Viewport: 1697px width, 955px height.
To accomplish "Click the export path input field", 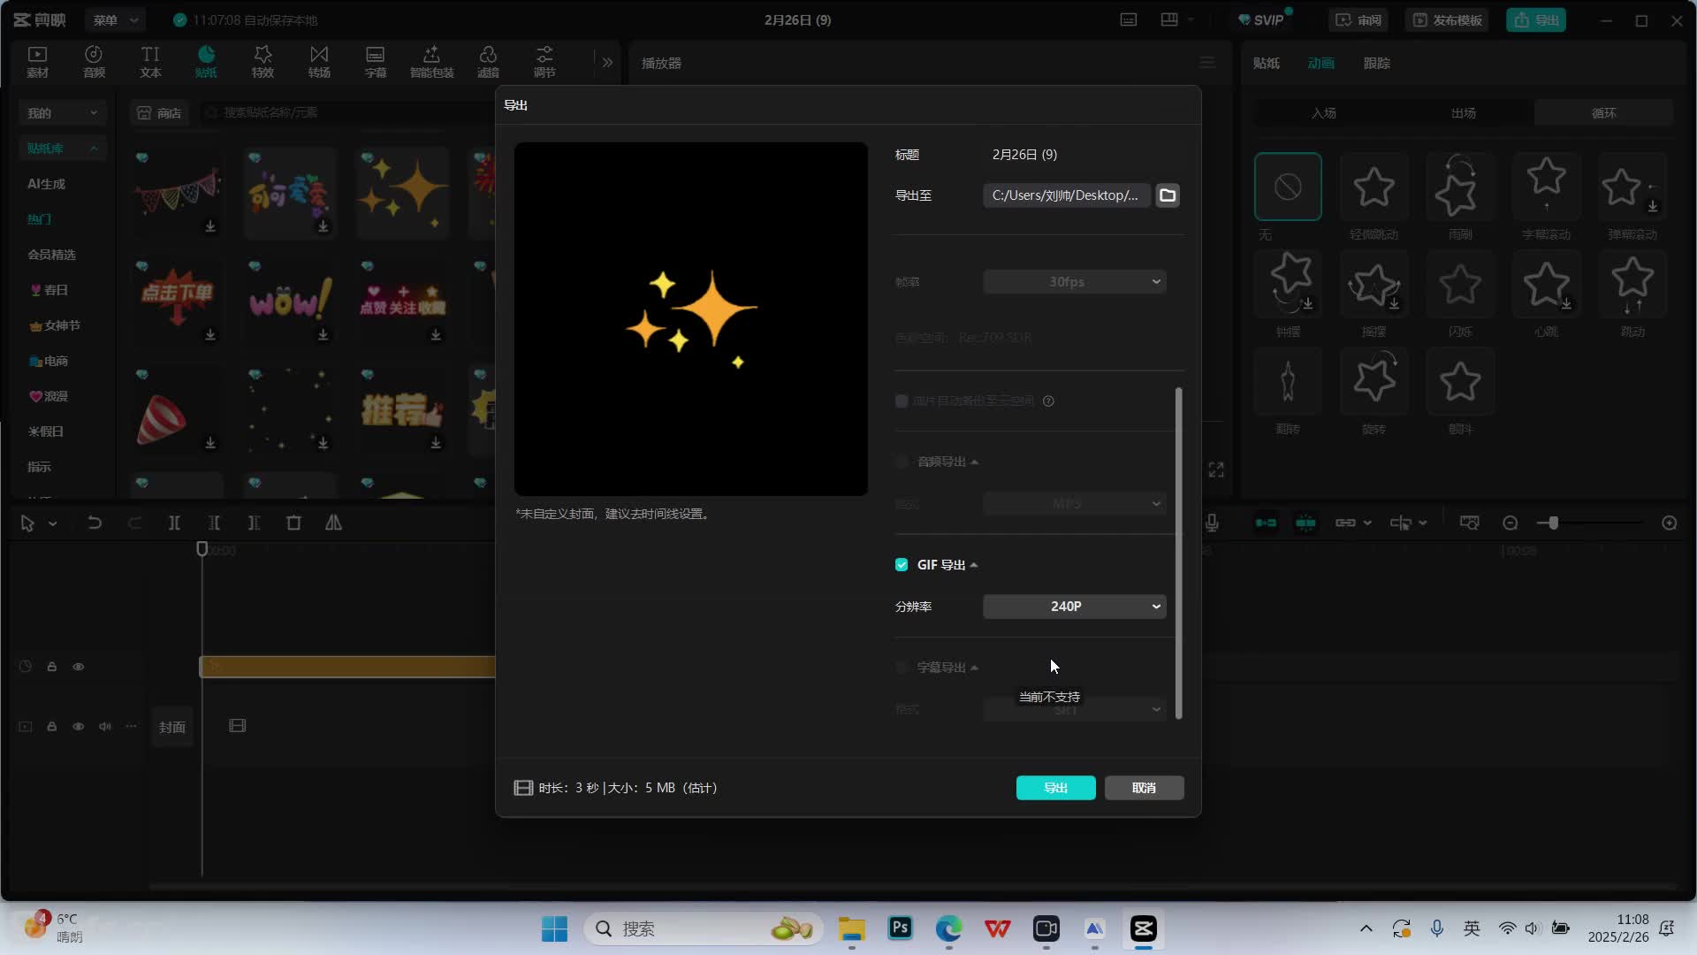I will (x=1066, y=195).
